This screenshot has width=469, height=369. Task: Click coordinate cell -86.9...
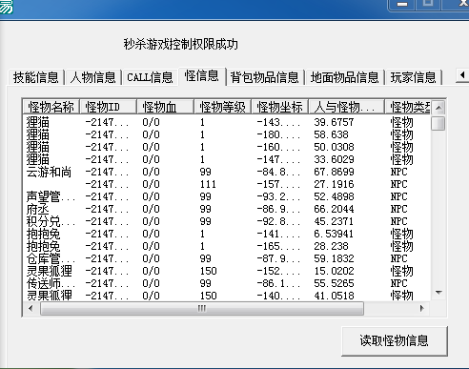pyautogui.click(x=278, y=209)
